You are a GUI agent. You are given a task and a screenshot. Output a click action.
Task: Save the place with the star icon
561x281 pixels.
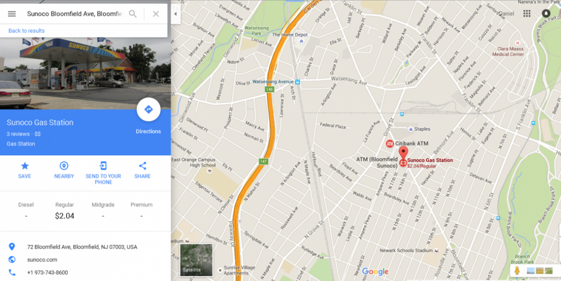tap(24, 165)
